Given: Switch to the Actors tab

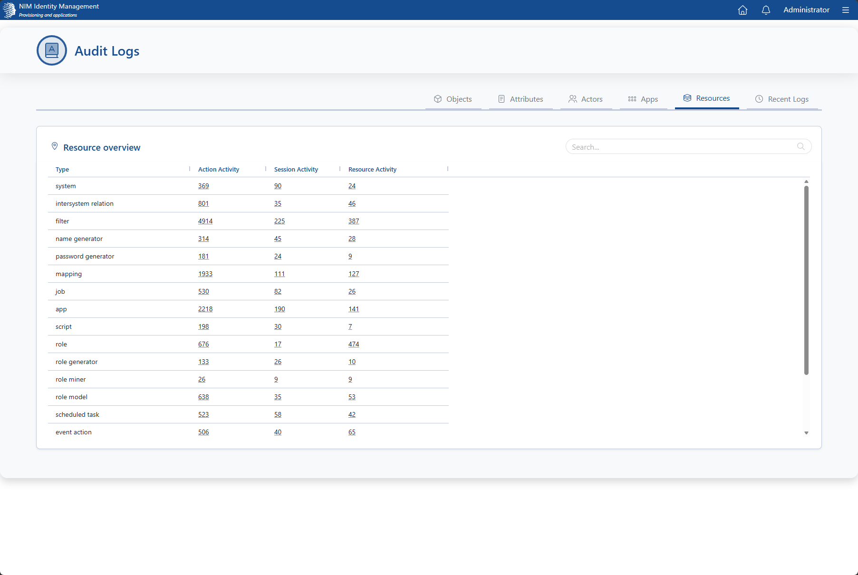Looking at the screenshot, I should tap(586, 99).
